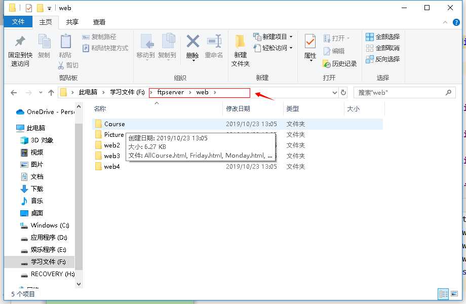This screenshot has width=466, height=304.
Task: Go back with left arrow
Action: point(14,93)
